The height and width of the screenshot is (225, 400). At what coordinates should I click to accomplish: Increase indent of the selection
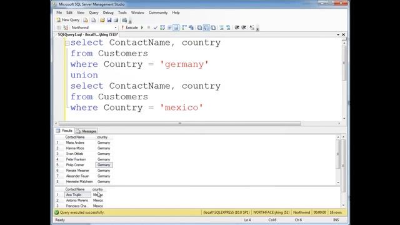tap(244, 27)
